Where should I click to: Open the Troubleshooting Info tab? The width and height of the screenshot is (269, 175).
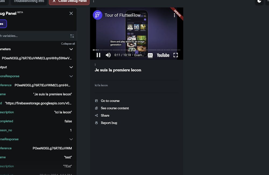click(x=29, y=1)
